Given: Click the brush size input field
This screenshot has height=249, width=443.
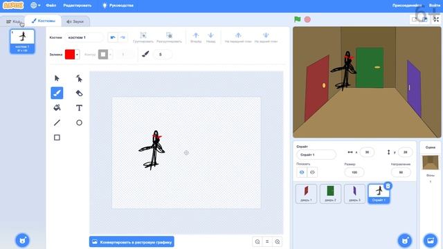Looking at the screenshot, I should (x=162, y=55).
